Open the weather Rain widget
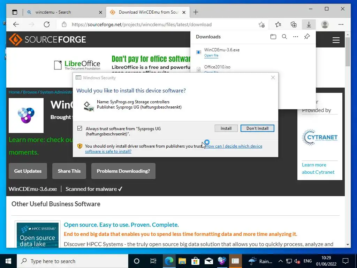This screenshot has width=357, height=268. (x=260, y=261)
